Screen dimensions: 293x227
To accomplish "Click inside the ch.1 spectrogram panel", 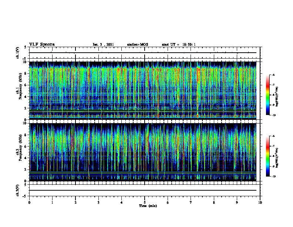I will tap(143, 91).
